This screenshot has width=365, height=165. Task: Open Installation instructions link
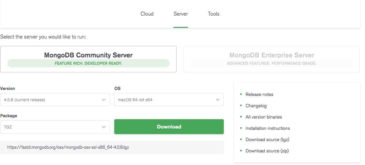tap(267, 128)
